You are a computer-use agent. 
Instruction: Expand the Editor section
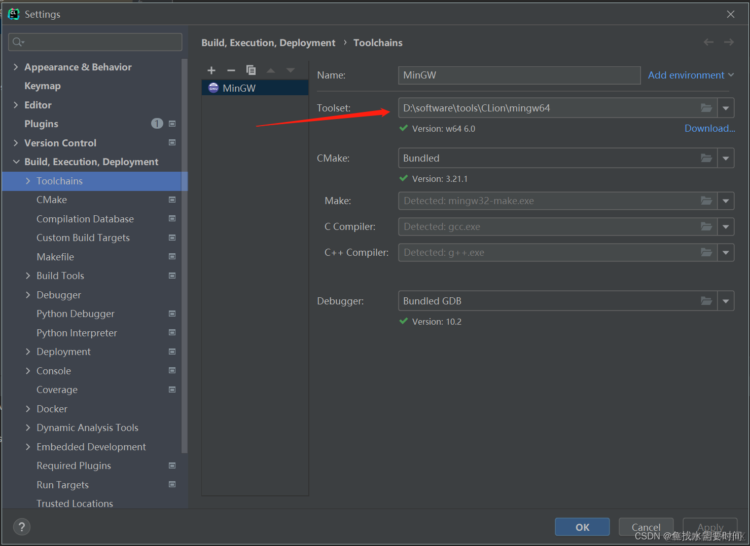click(16, 105)
